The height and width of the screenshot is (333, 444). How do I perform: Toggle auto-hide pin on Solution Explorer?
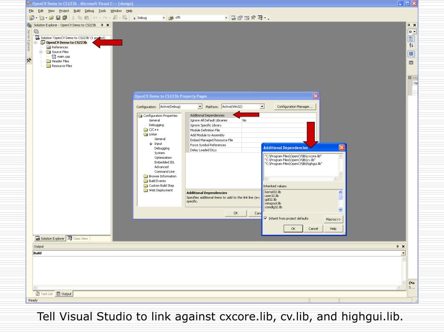[102, 25]
